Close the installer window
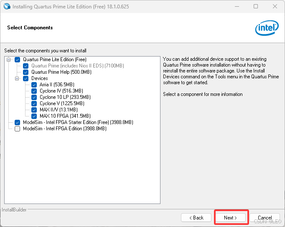This screenshot has width=285, height=227. point(275,6)
